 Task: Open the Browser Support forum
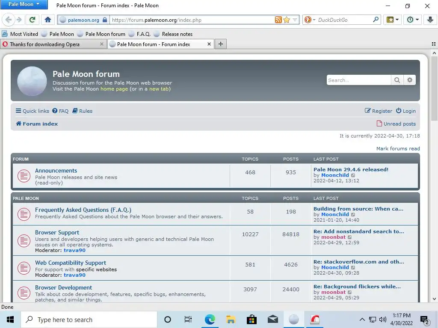click(57, 232)
